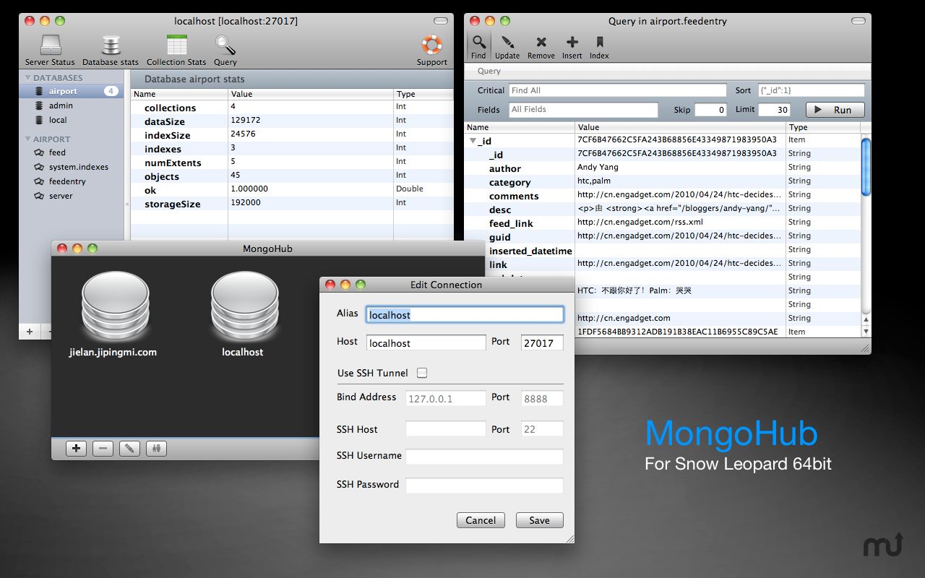Open Support lifebuoy icon
The image size is (925, 578).
coord(431,51)
